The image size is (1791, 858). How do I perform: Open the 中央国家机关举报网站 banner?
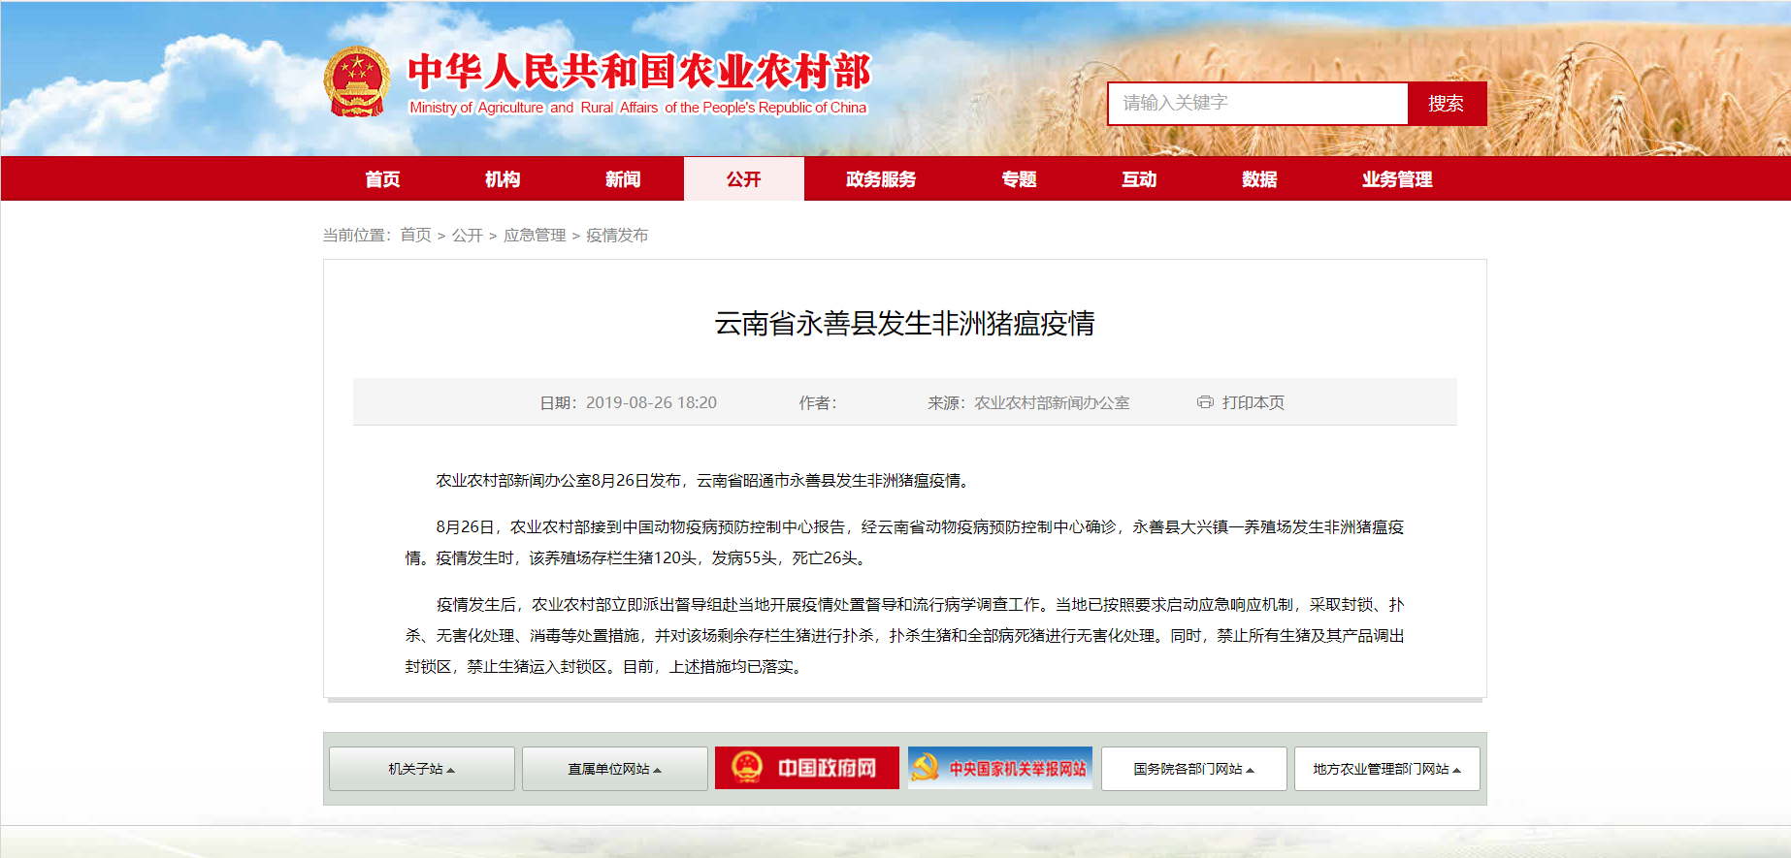point(999,768)
